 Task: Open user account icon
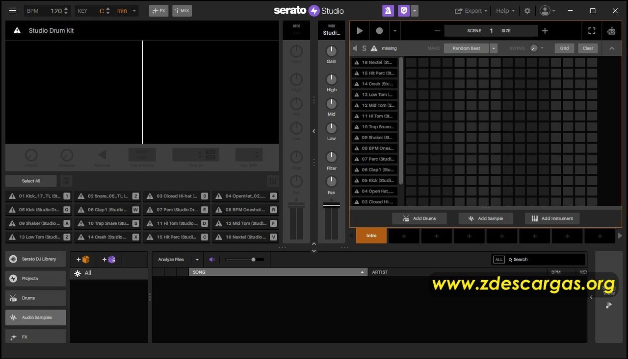[x=545, y=11]
